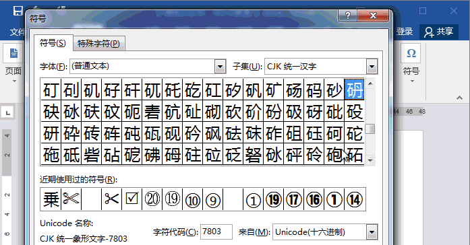Viewport: 470px width, 245px height.
Task: Expand the Font dropdown list
Action: pos(220,67)
